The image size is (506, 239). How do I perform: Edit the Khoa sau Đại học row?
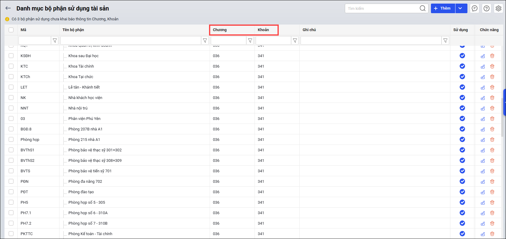[x=483, y=56]
